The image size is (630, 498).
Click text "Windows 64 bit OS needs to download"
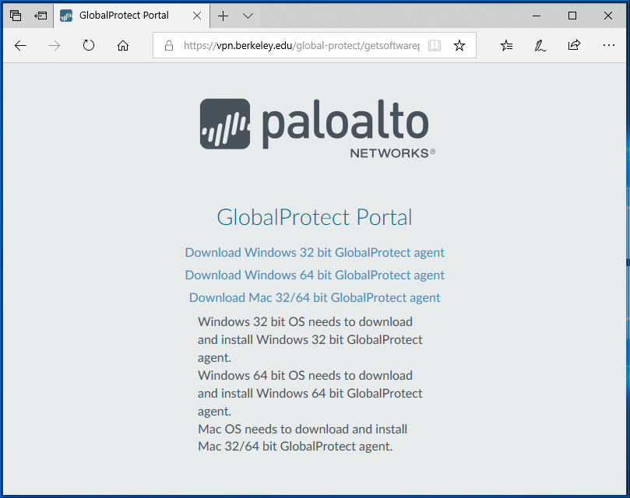[305, 376]
